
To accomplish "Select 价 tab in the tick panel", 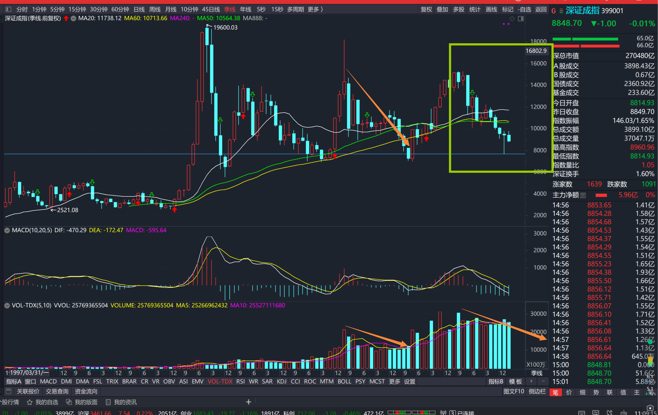I will (x=569, y=392).
